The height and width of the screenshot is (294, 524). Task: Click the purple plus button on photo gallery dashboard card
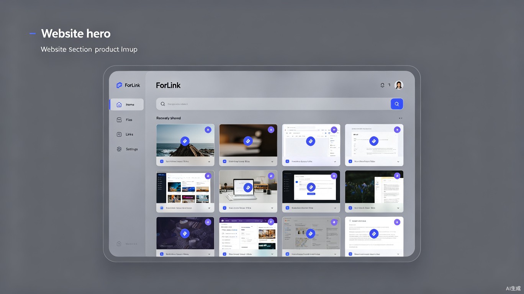click(x=208, y=176)
